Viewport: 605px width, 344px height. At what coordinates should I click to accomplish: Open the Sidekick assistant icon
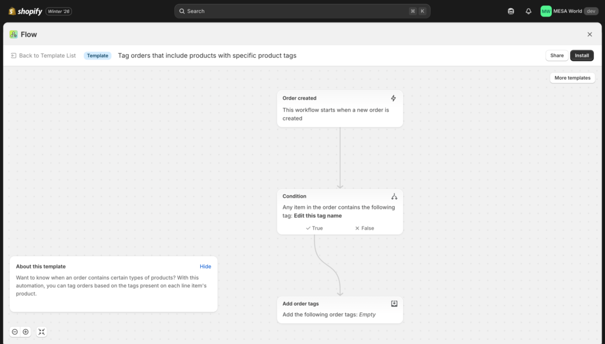[510, 11]
